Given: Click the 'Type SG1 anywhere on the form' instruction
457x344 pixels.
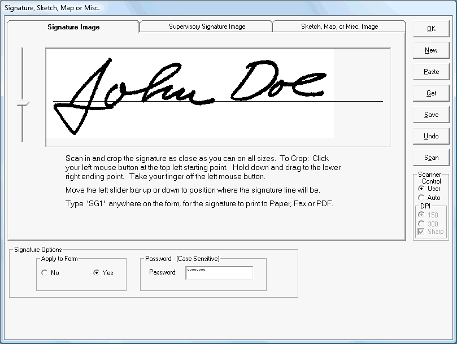Looking at the screenshot, I should pyautogui.click(x=199, y=203).
